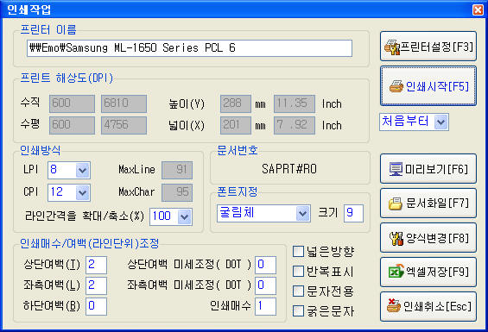Tick the 굵은문자 checkbox
This screenshot has width=488, height=332.
point(298,310)
